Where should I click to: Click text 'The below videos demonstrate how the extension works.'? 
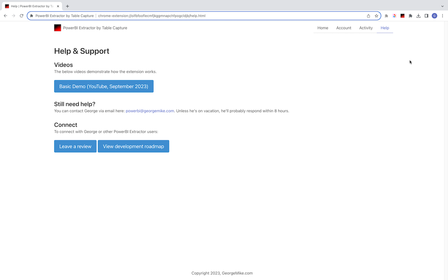coord(105,72)
